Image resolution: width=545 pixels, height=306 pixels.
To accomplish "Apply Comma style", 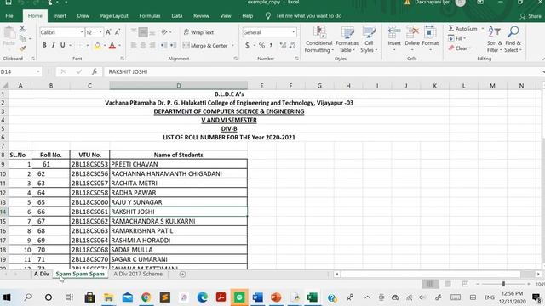I will tap(271, 45).
